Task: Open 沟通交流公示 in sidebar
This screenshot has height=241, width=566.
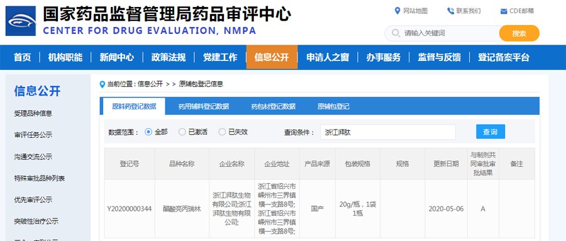Action: (33, 157)
